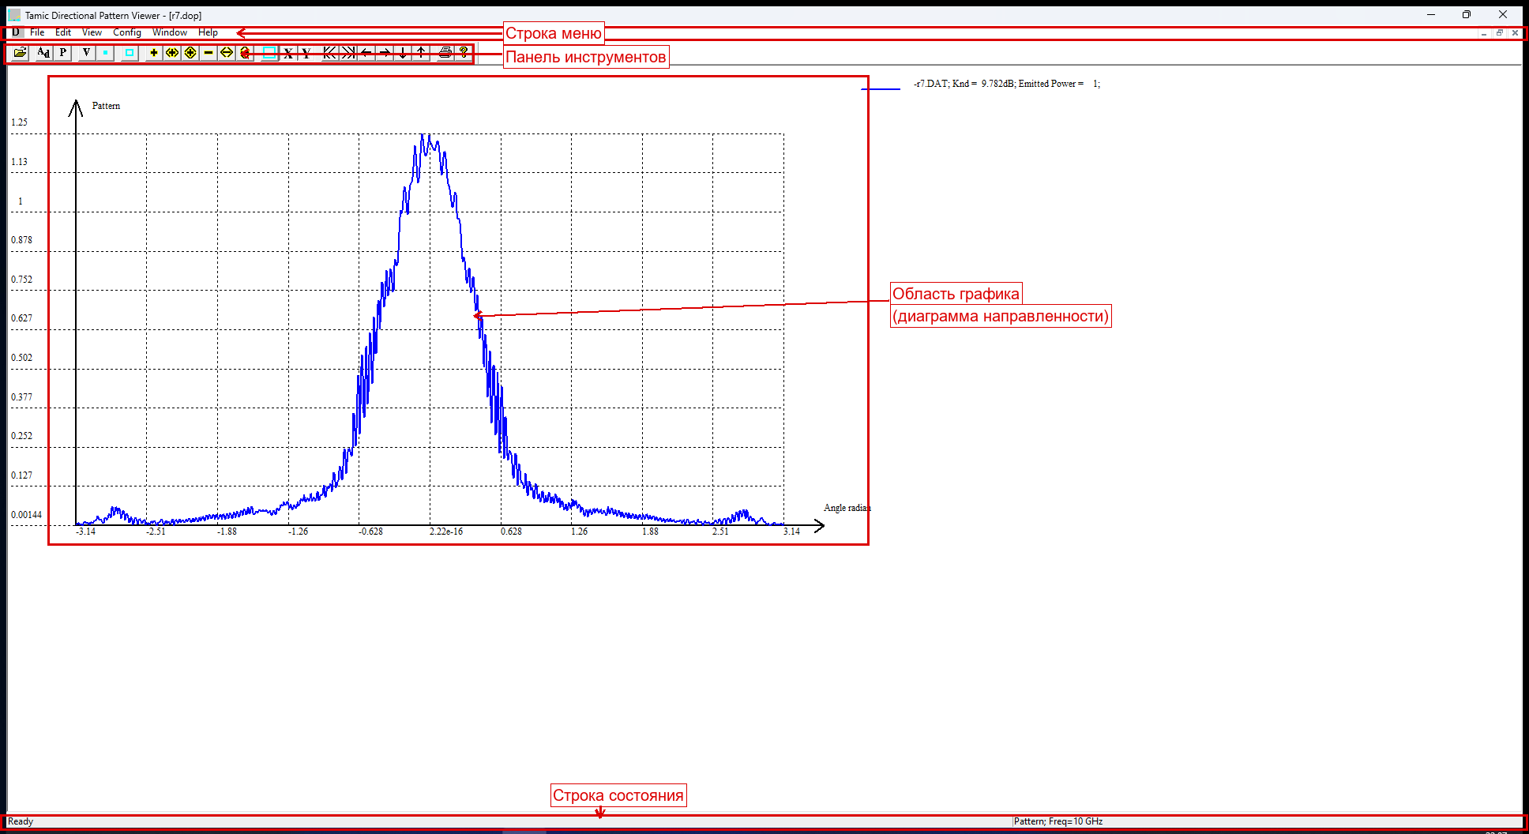The width and height of the screenshot is (1529, 834).
Task: Restore the inner document window
Action: 1499,33
